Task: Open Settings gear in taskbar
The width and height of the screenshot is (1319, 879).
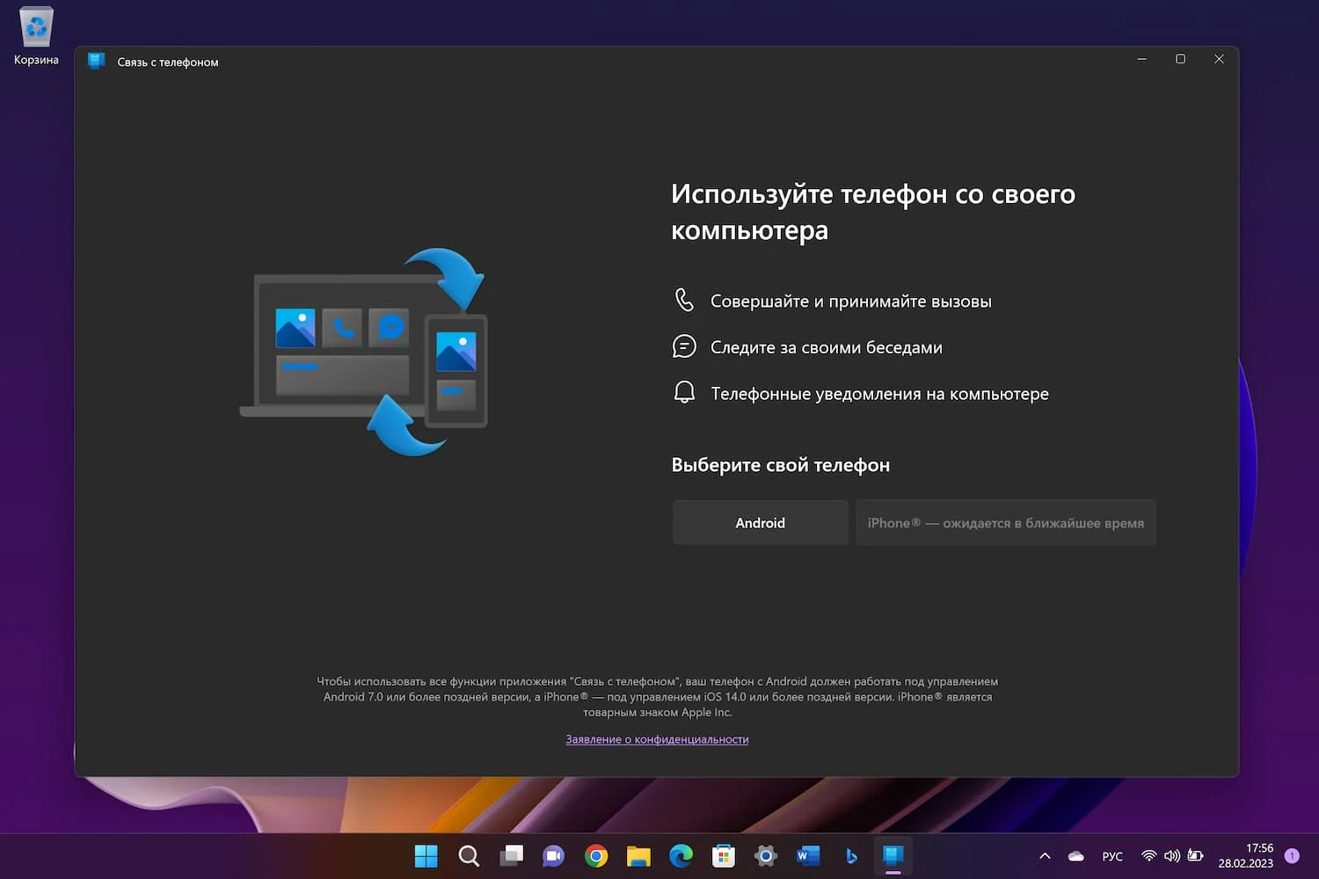Action: tap(766, 856)
